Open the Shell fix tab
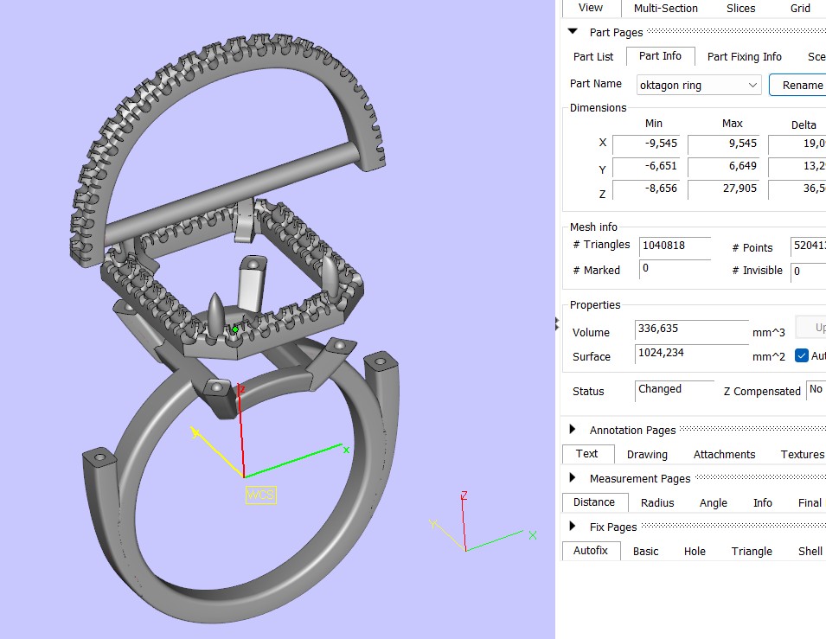 [810, 552]
